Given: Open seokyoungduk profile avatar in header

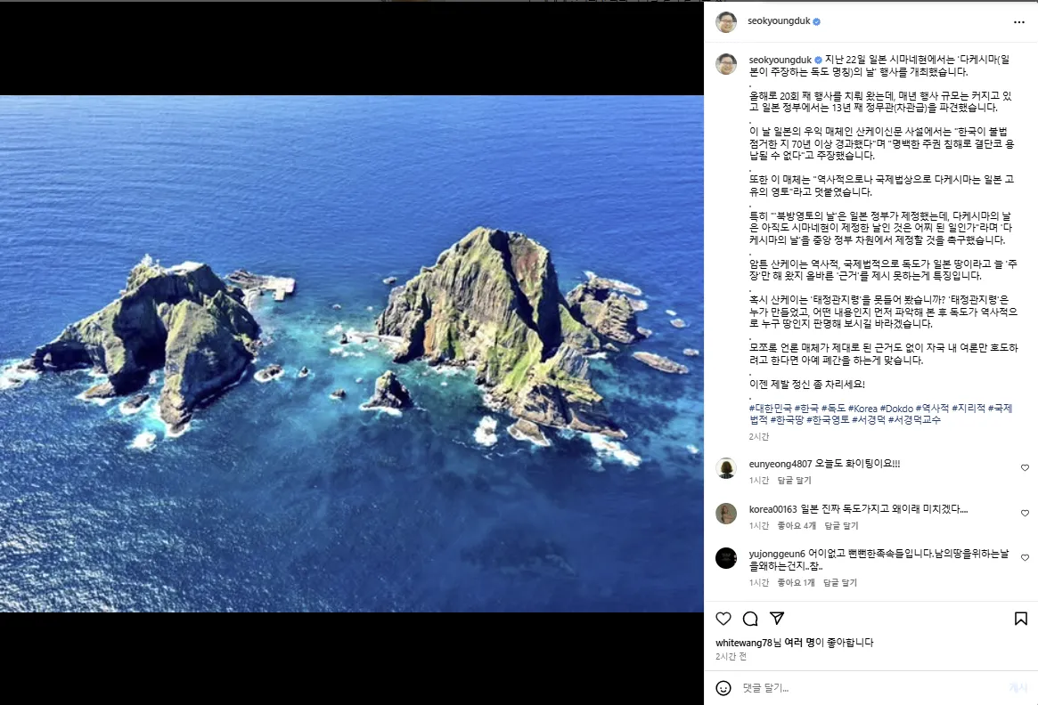Looking at the screenshot, I should coord(726,22).
